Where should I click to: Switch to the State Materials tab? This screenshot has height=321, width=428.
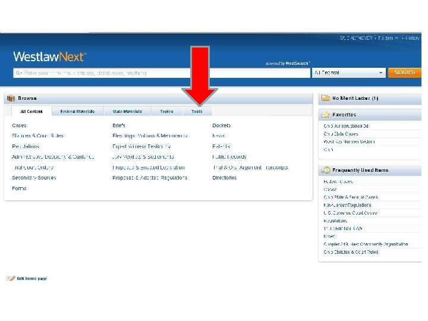pos(127,111)
